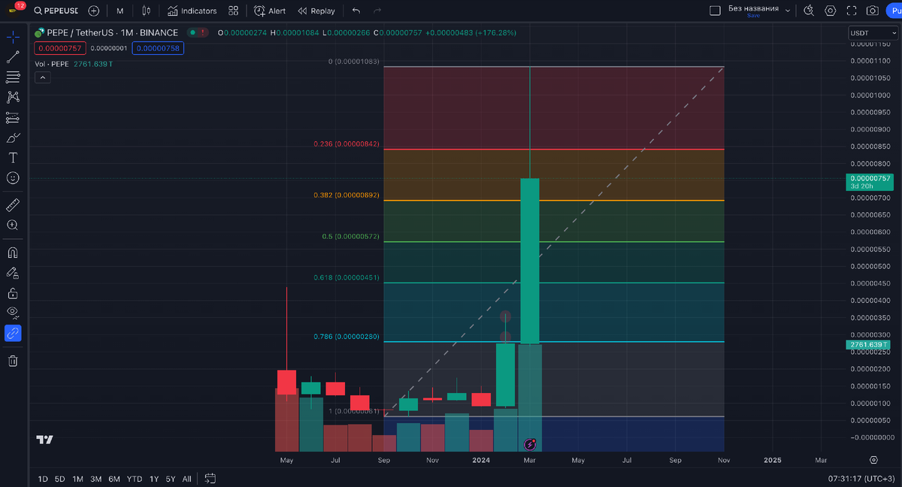
Task: Click the red sell price 0.00000757 button
Action: coord(59,48)
